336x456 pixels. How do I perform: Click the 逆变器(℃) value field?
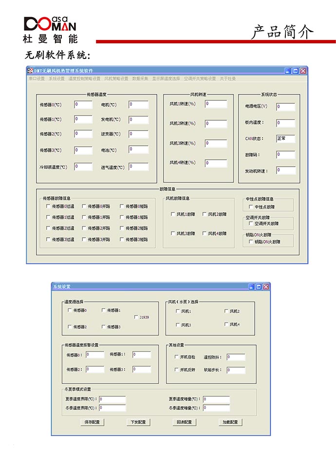pyautogui.click(x=139, y=134)
